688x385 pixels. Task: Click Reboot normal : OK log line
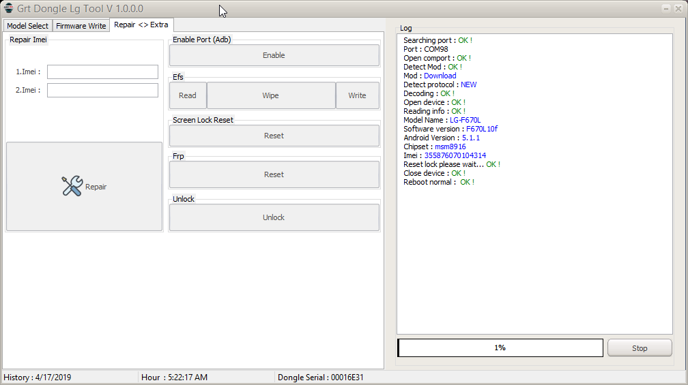(439, 182)
